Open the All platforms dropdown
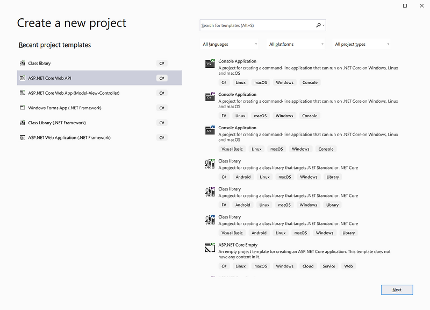Image resolution: width=430 pixels, height=310 pixels. click(x=294, y=44)
